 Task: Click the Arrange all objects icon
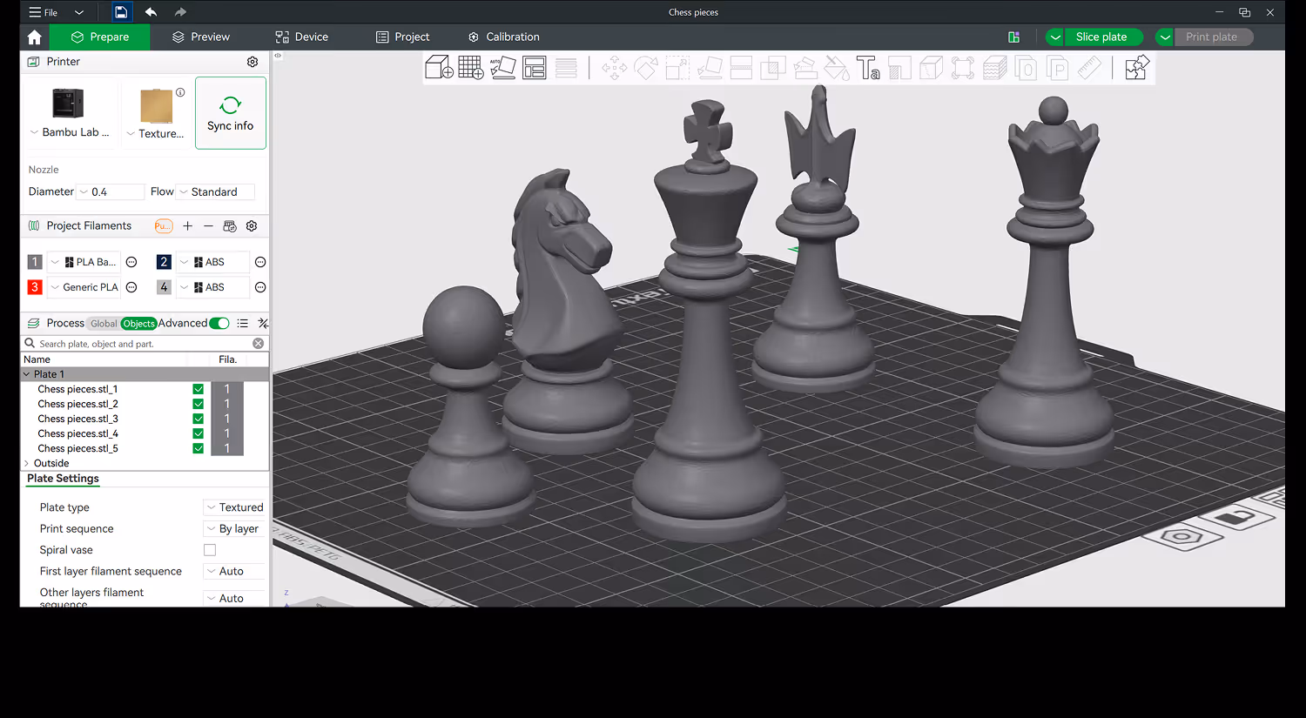[x=535, y=67]
